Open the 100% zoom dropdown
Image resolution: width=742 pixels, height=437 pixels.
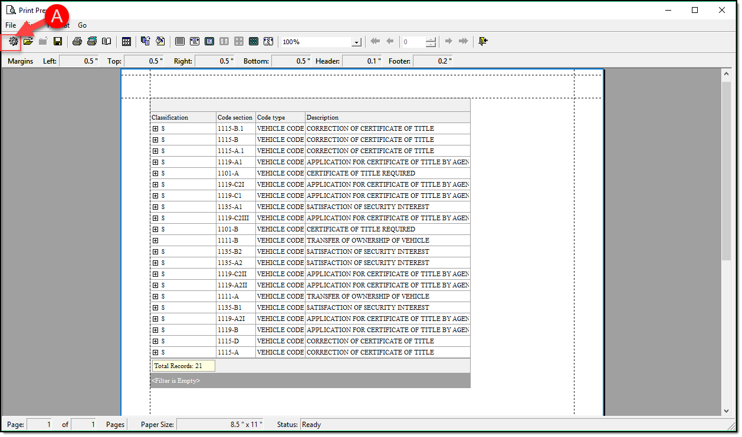click(356, 42)
